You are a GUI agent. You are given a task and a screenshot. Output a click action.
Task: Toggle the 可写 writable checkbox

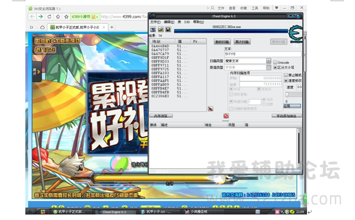tap(231, 89)
